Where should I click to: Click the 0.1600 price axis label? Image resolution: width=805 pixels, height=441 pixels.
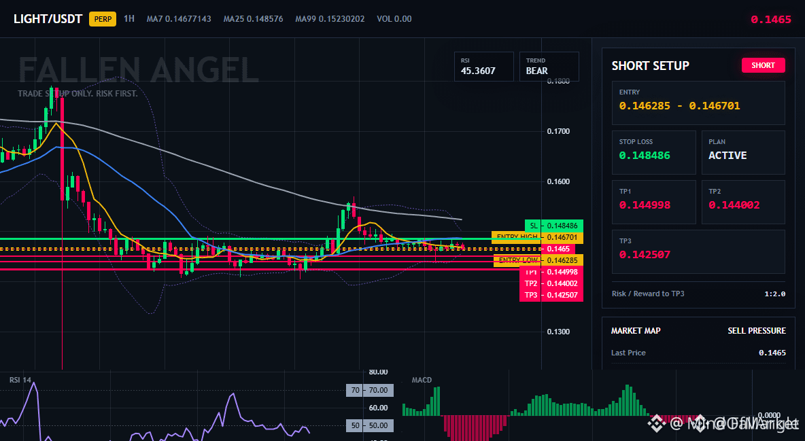[x=558, y=181]
